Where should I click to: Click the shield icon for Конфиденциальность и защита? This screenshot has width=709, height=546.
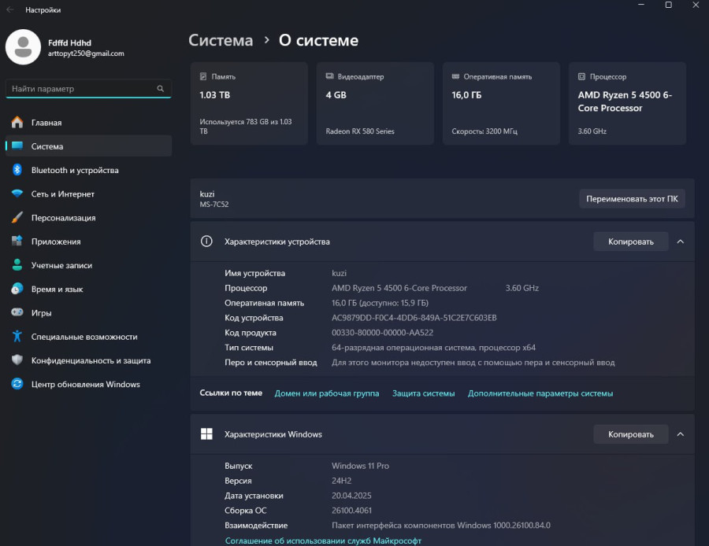pyautogui.click(x=17, y=360)
